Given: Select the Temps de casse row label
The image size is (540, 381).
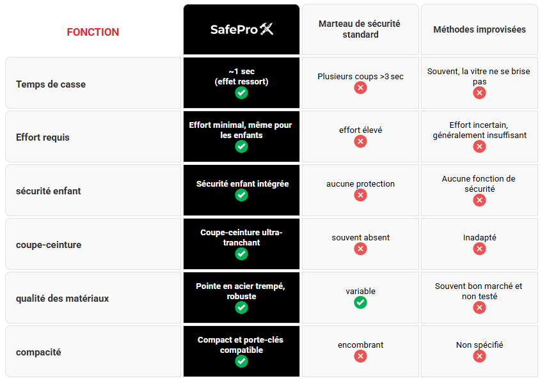Looking at the screenshot, I should point(51,84).
